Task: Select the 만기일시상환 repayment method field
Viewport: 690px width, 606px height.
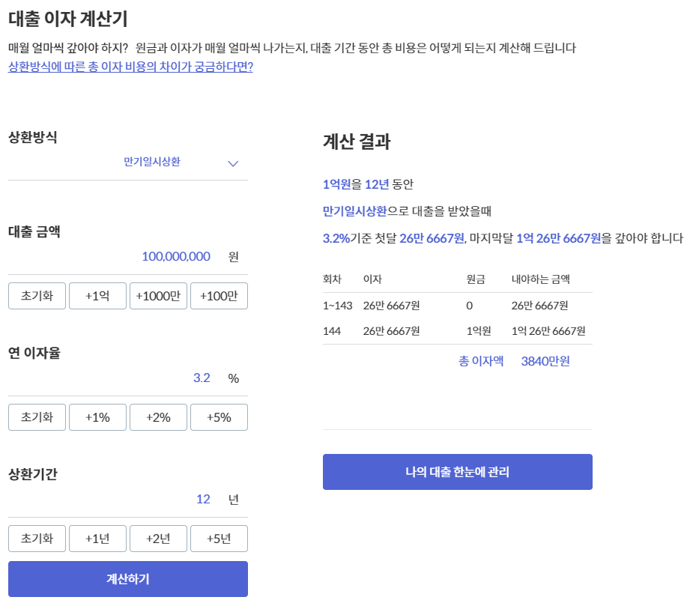Action: [128, 162]
